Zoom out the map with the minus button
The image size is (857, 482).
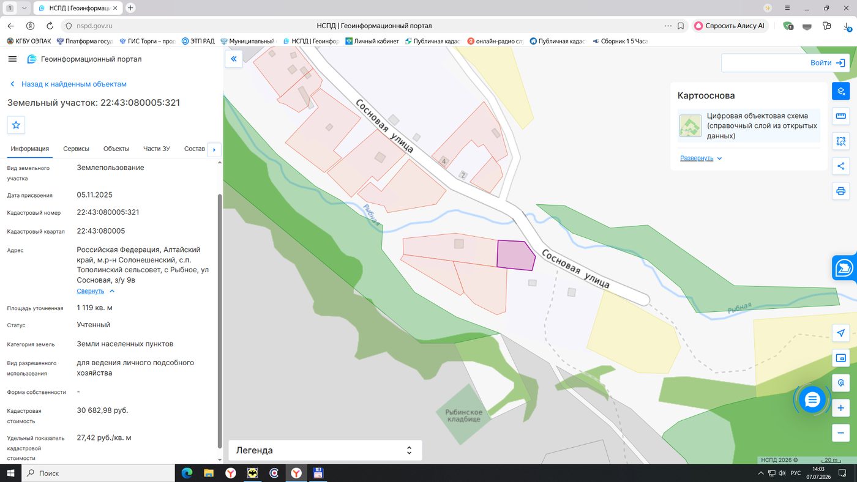[840, 433]
